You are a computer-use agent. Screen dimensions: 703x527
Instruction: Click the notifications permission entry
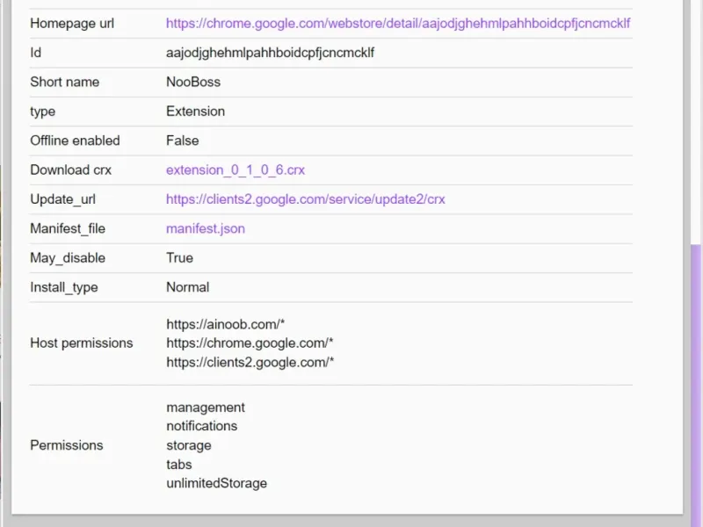201,426
